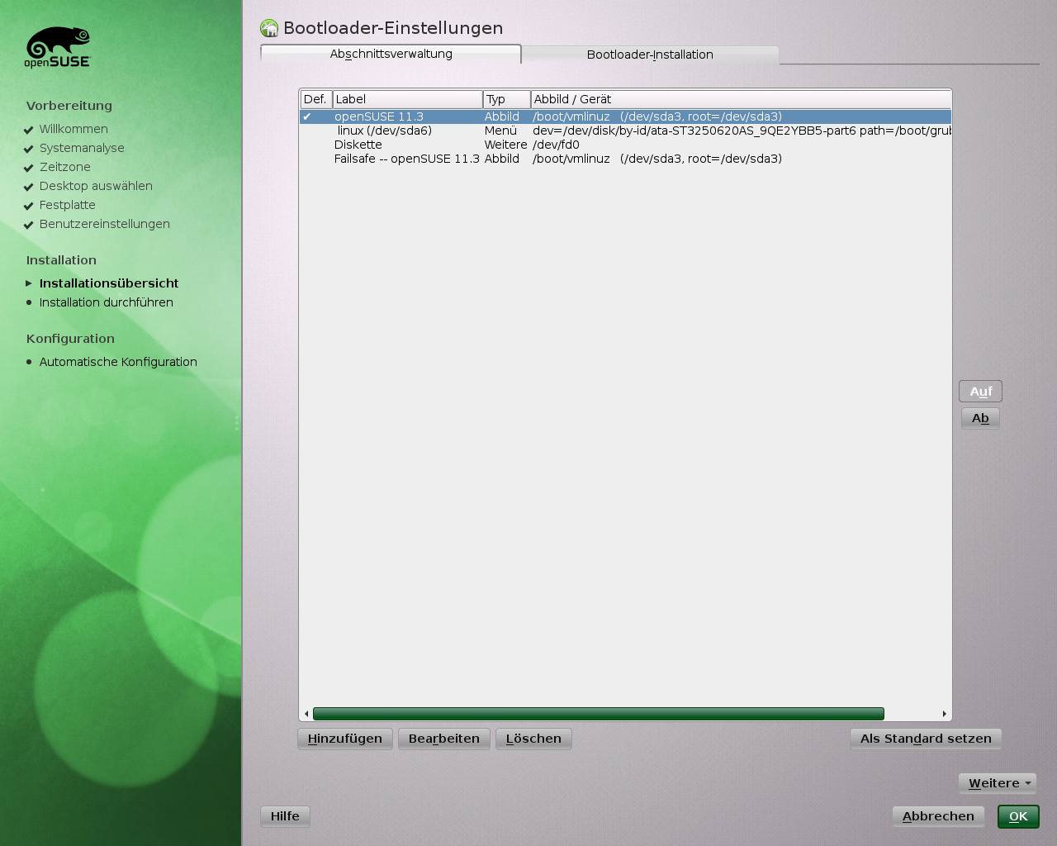1057x846 pixels.
Task: Open the Bootloader-Installation tab
Action: click(x=650, y=55)
